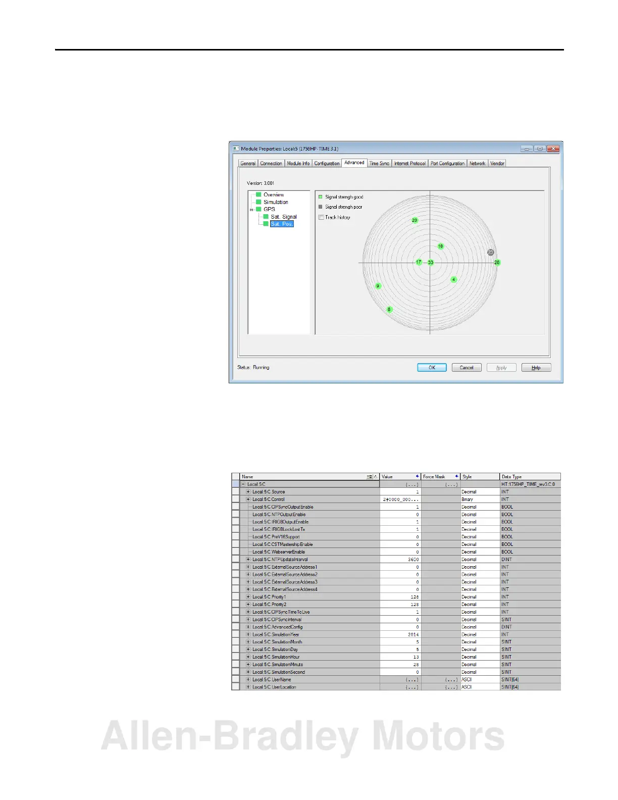The width and height of the screenshot is (618, 800).
Task: Switch to the Time Sync tab
Action: click(379, 164)
